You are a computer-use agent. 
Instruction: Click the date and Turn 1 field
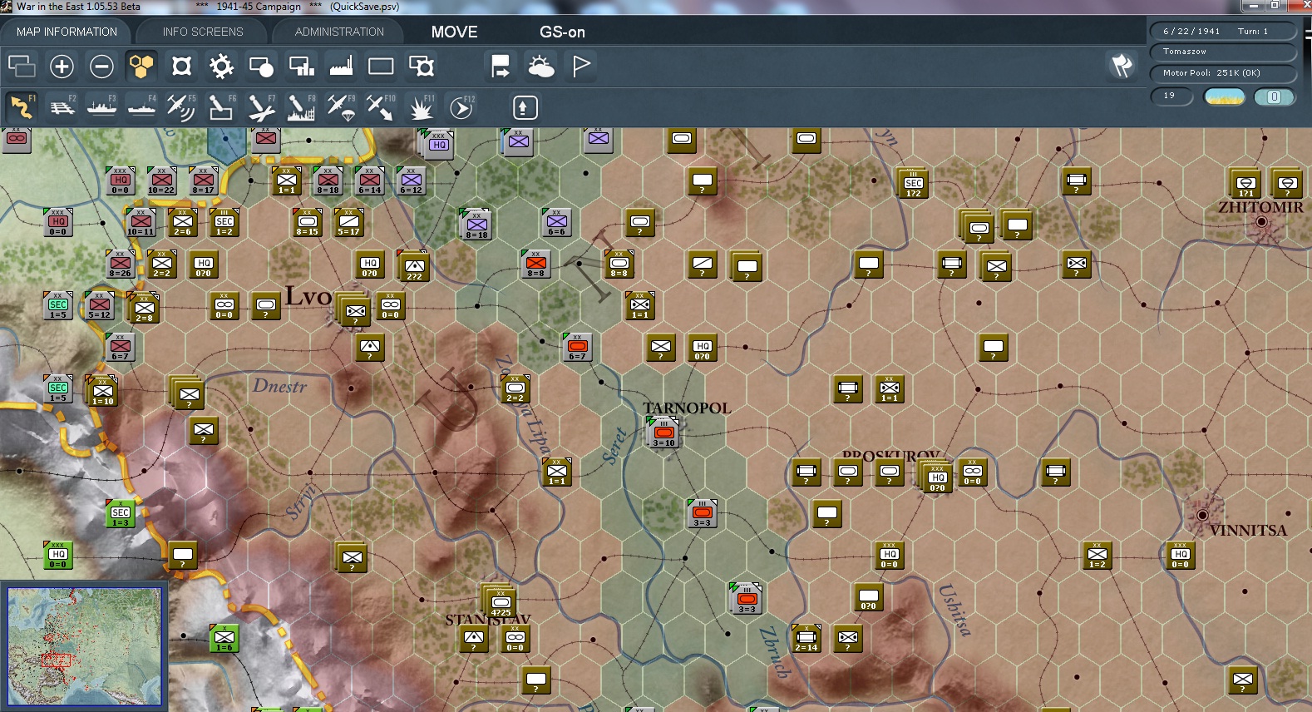coord(1223,31)
